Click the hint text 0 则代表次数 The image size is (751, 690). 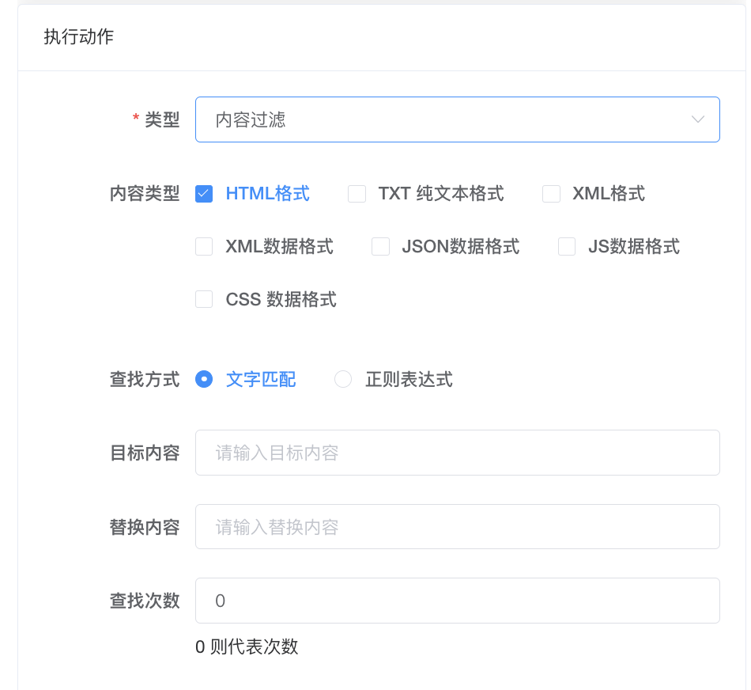tap(247, 646)
